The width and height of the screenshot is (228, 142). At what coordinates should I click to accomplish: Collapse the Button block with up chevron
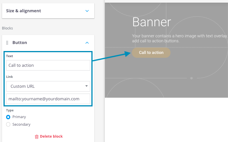(87, 43)
